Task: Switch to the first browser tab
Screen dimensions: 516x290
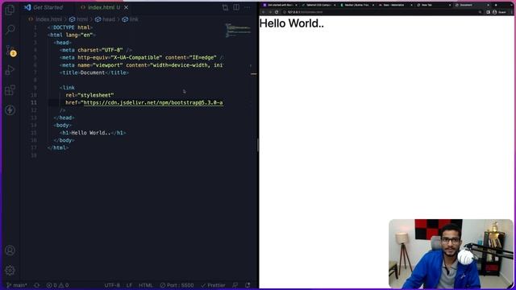Action: coord(280,6)
